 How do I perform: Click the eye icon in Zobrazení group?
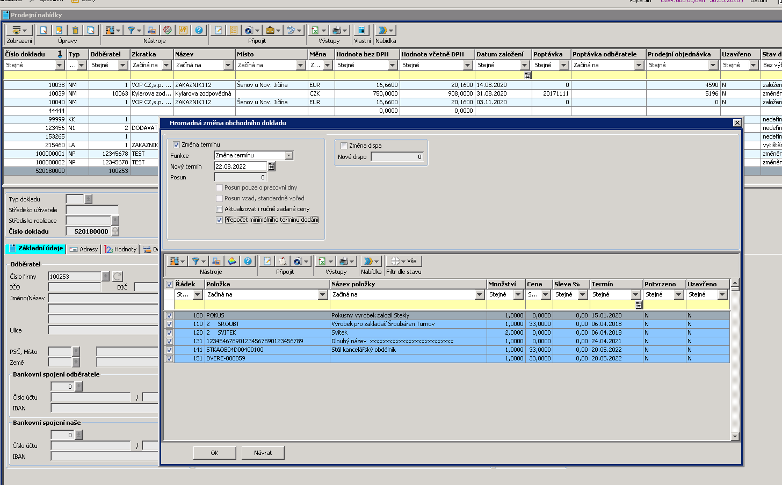point(17,31)
